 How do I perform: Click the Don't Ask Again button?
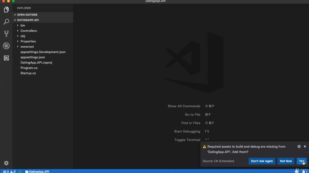coord(262,161)
